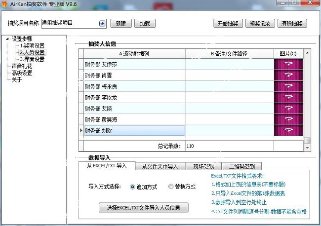This screenshot has width=321, height=226.
Task: Click the table scrollbar down arrow
Action: coord(307,148)
